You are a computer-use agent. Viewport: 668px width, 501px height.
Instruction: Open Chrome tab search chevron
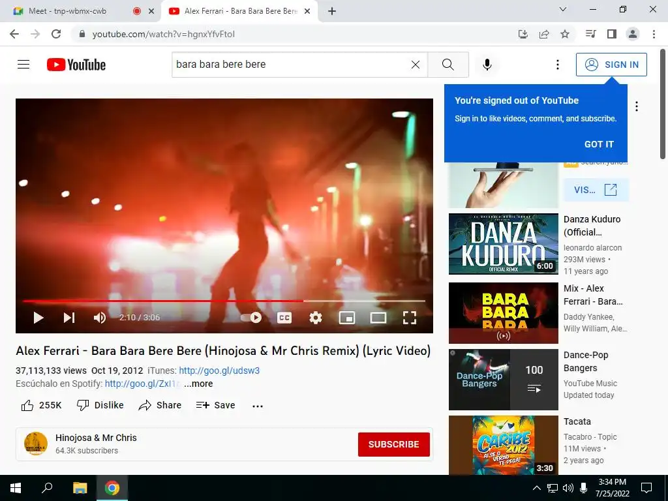pyautogui.click(x=563, y=9)
